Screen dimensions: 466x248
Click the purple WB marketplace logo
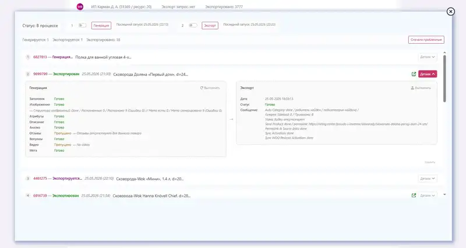(80, 7)
